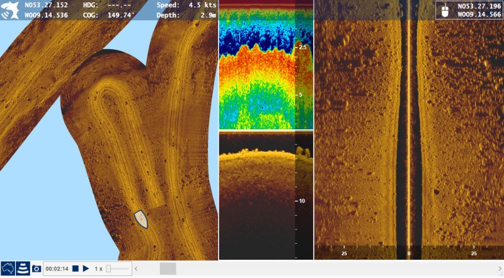The height and width of the screenshot is (278, 504).
Task: Play the sonar log recording
Action: [x=86, y=269]
